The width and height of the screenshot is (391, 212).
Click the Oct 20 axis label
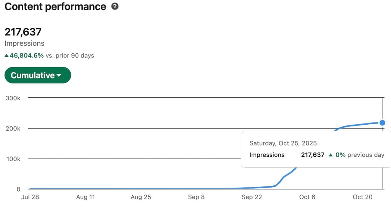click(x=362, y=197)
